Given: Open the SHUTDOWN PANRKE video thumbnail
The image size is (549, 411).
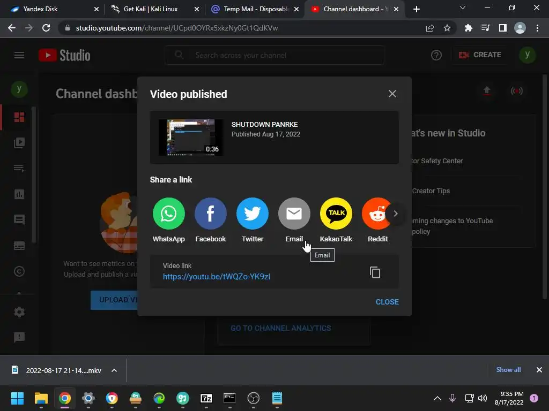Looking at the screenshot, I should [x=191, y=138].
